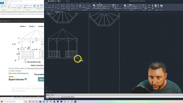Open the ByLayer lineweight dropdown
Screen dimensions: 183x103
click(135, 7)
